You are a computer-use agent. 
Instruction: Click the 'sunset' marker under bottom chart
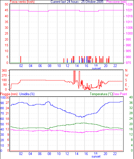pyautogui.click(x=96, y=156)
